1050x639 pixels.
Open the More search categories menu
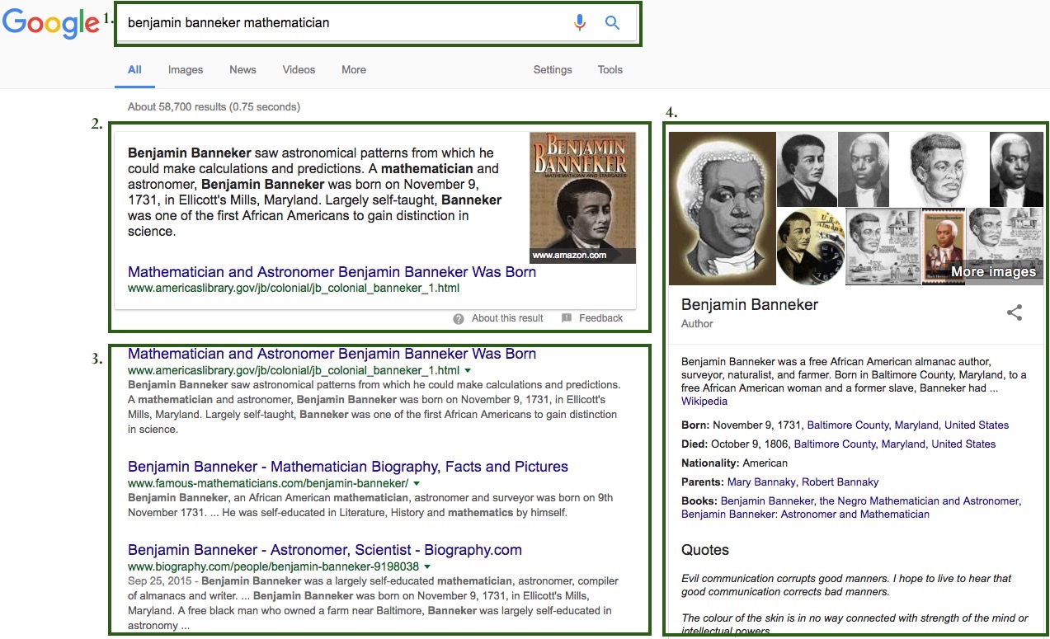point(354,70)
